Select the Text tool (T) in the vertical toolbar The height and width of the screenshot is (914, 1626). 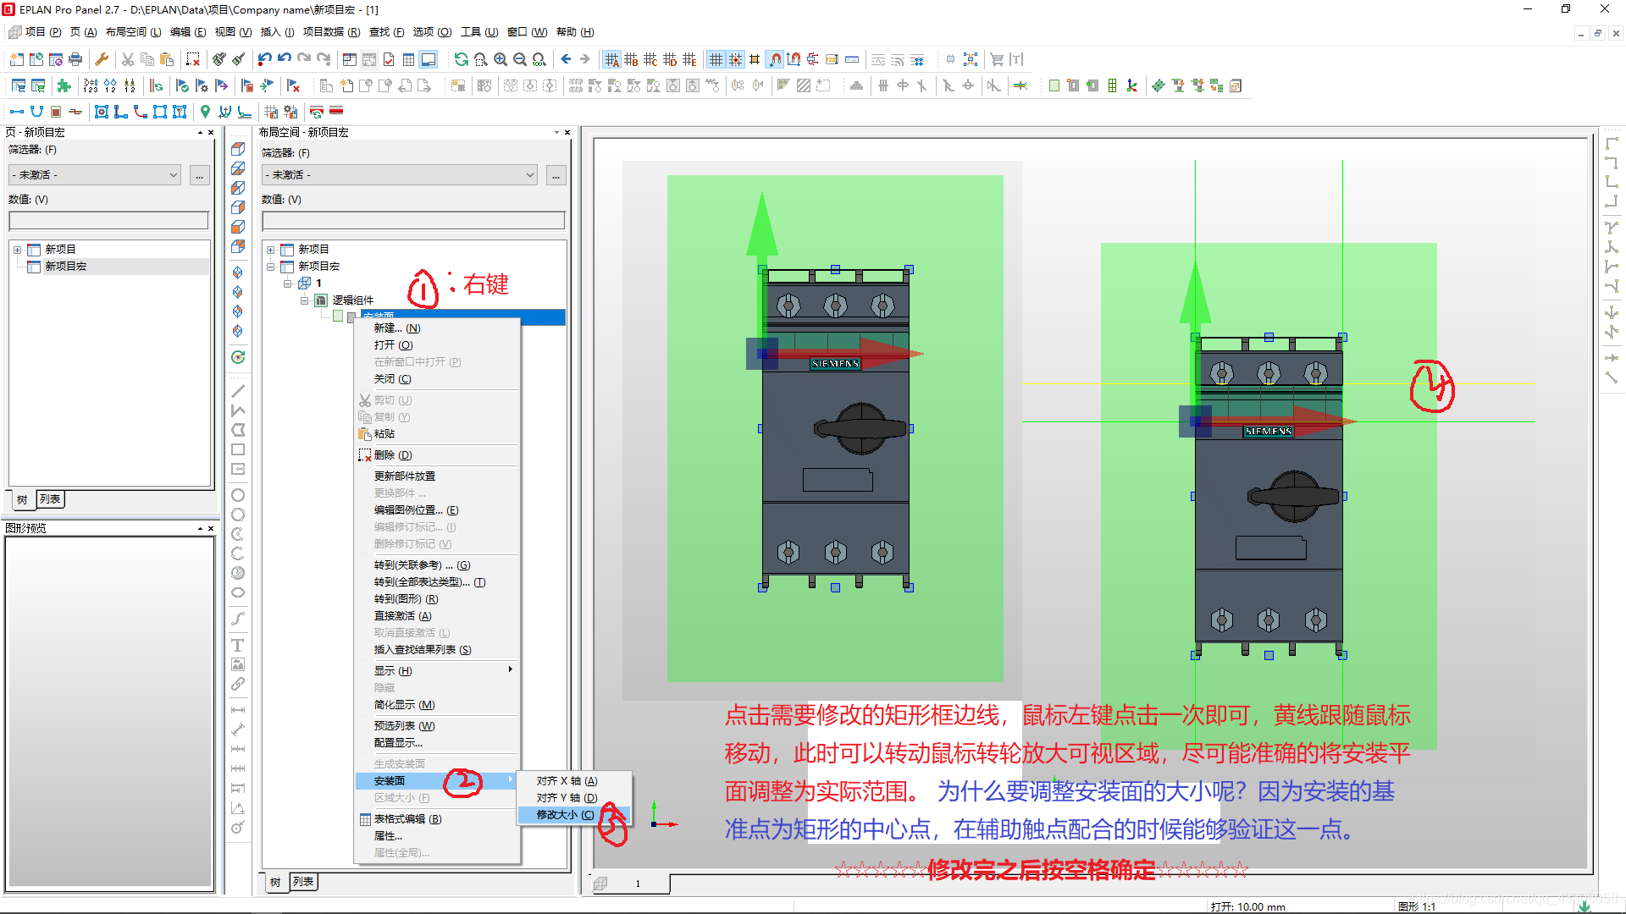238,645
